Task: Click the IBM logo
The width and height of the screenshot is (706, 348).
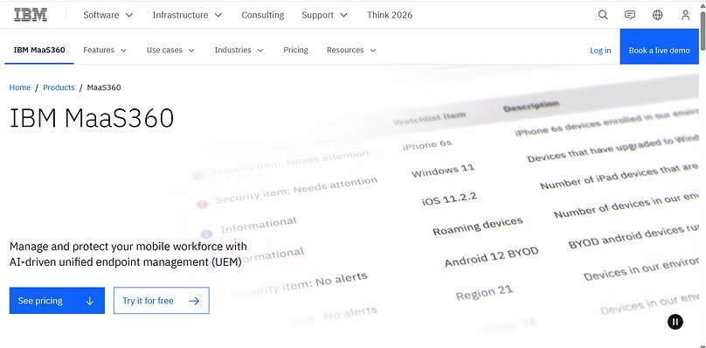Action: point(31,15)
